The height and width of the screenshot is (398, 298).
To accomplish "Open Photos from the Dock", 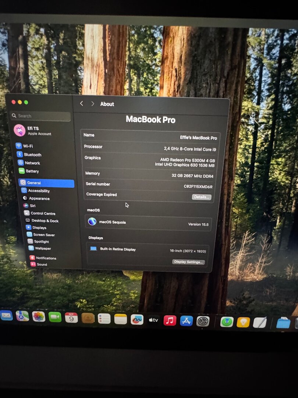I will coord(39,317).
